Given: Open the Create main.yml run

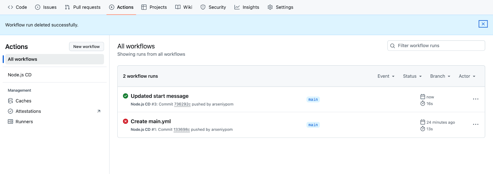Looking at the screenshot, I should pos(151,121).
